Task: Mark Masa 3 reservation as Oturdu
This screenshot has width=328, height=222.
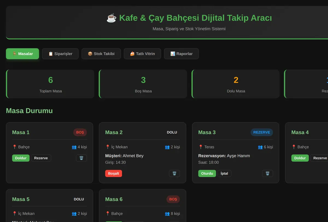Action: [x=207, y=173]
